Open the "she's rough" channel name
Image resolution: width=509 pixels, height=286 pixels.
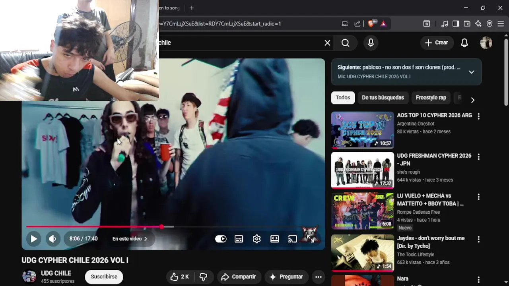point(408,172)
